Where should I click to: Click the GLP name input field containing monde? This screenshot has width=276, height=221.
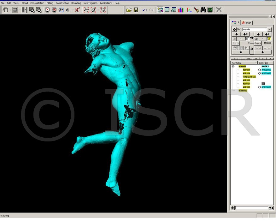(x=255, y=29)
